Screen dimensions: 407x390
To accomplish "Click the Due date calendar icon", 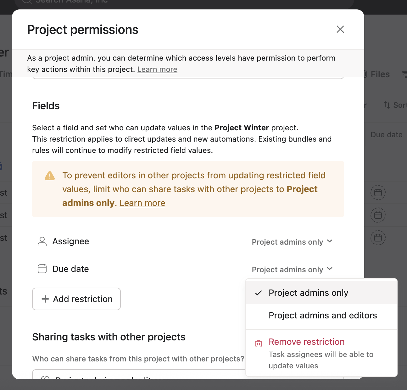I will click(x=42, y=269).
